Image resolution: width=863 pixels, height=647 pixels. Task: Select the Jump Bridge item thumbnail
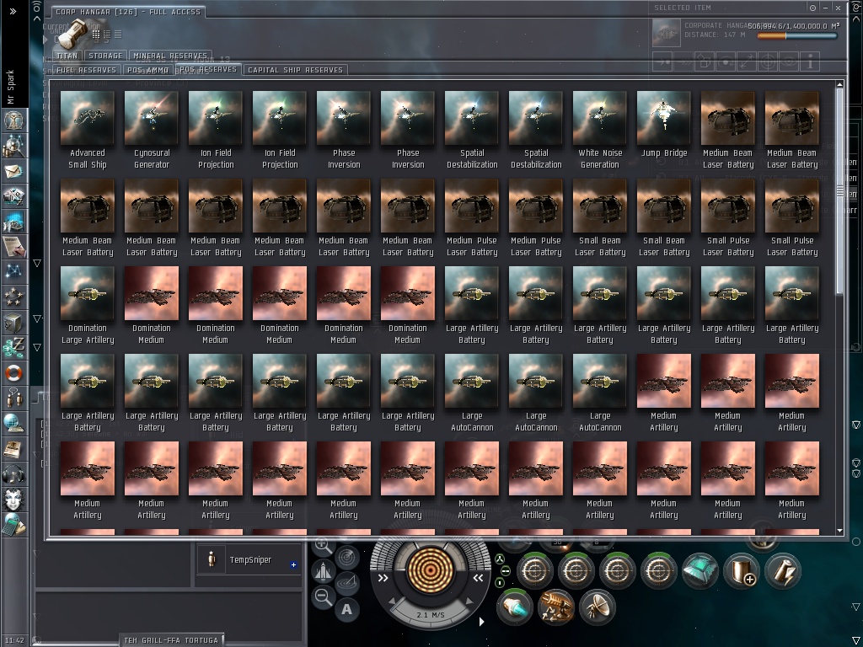(x=664, y=118)
